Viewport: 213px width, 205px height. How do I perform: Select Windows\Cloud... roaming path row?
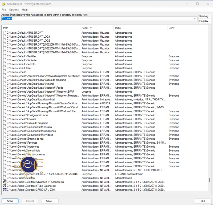click(43, 107)
